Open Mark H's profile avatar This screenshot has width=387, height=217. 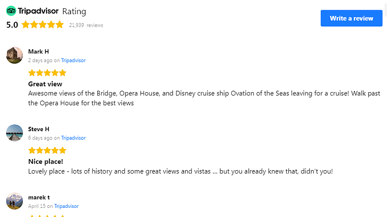(15, 55)
